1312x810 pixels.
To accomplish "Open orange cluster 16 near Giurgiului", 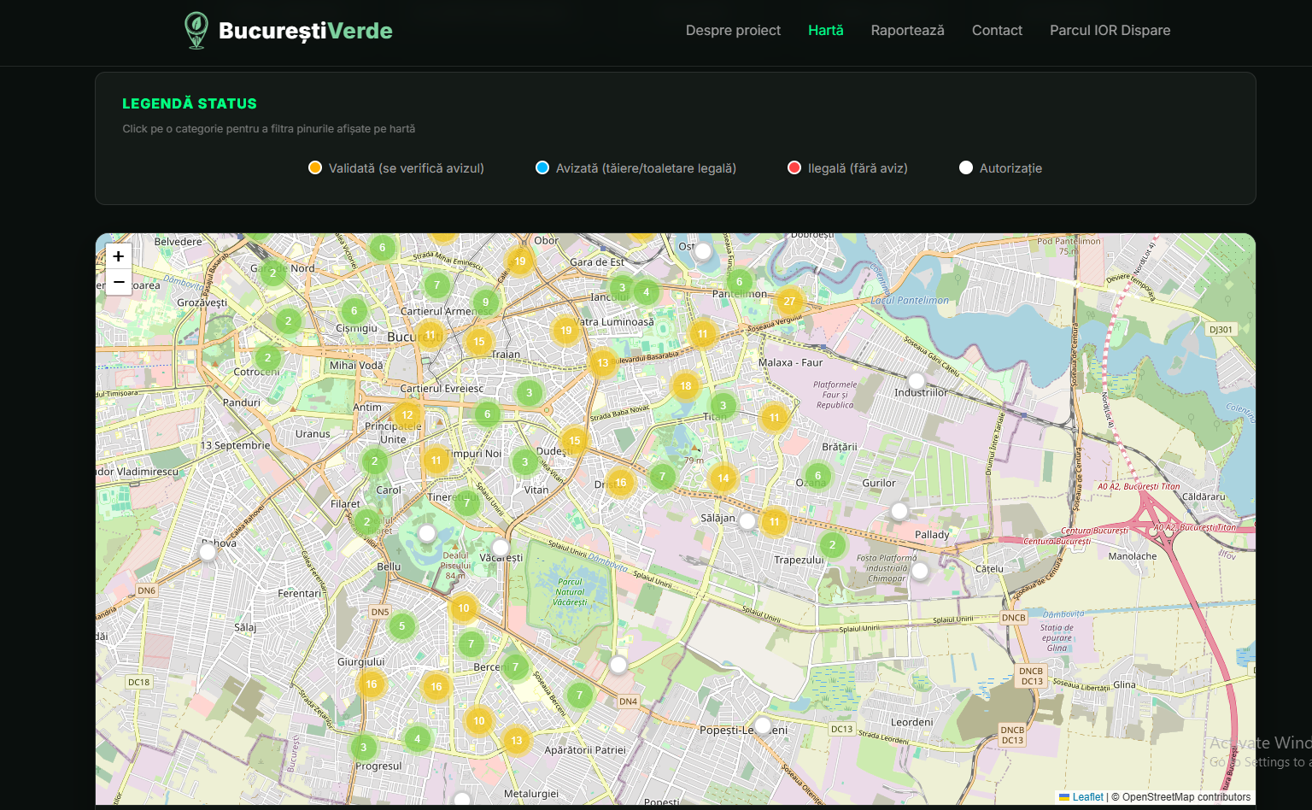I will point(372,684).
